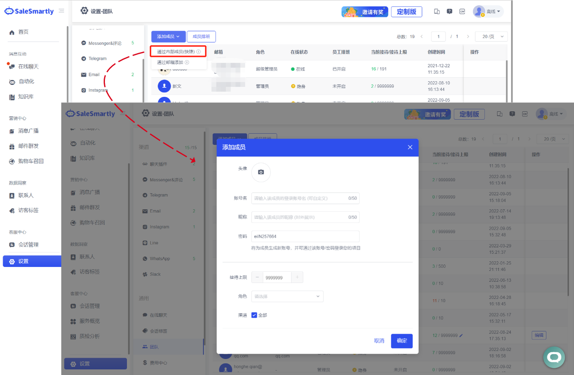Click the 接待上限 value 9999999 field
The height and width of the screenshot is (375, 574).
(277, 277)
